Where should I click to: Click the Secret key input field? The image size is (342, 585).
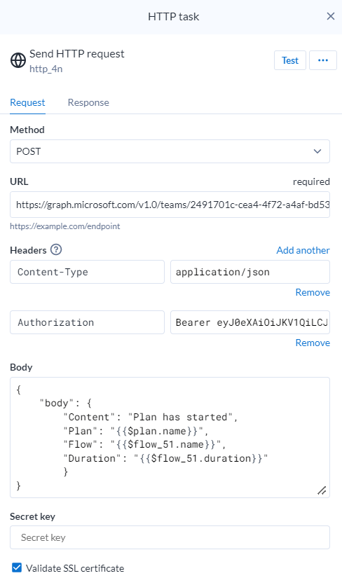(170, 537)
